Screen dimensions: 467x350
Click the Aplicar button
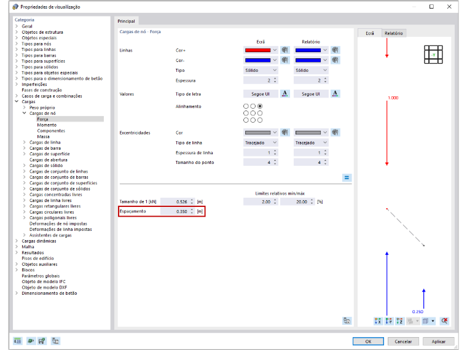coord(438,341)
